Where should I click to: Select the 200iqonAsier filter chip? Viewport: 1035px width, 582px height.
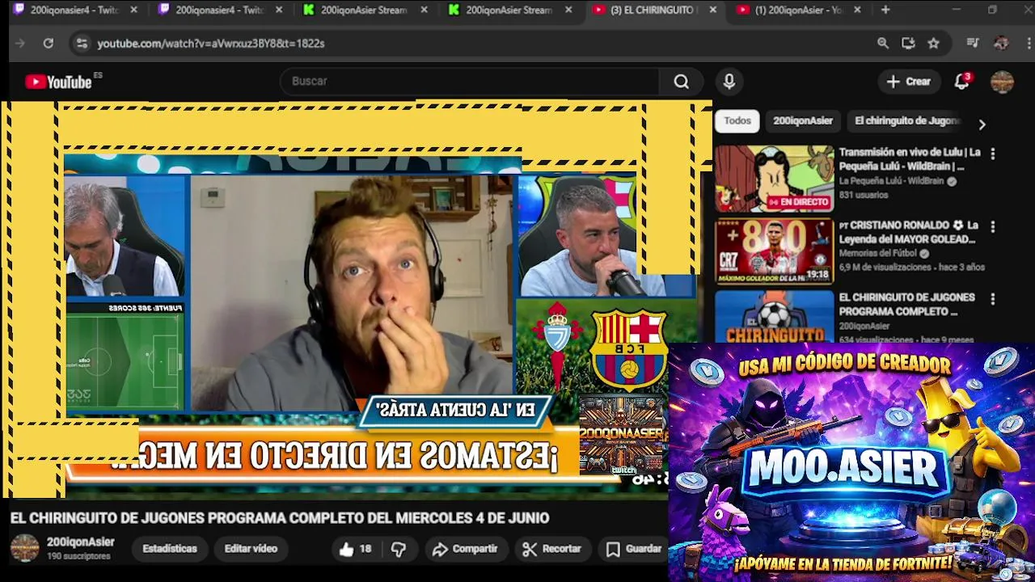pyautogui.click(x=803, y=121)
